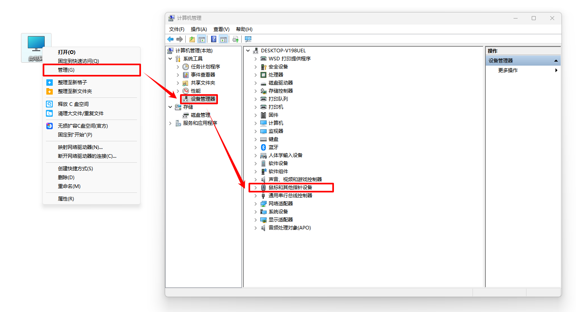Open 更多操作 submenu arrow

556,70
